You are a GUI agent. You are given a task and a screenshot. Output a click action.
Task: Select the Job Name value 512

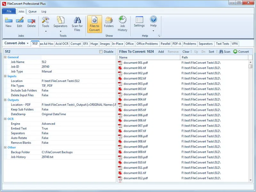point(44,62)
